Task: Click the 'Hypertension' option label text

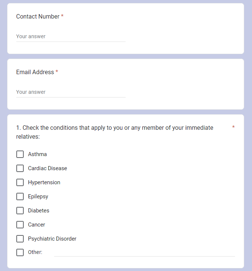Action: (44, 182)
